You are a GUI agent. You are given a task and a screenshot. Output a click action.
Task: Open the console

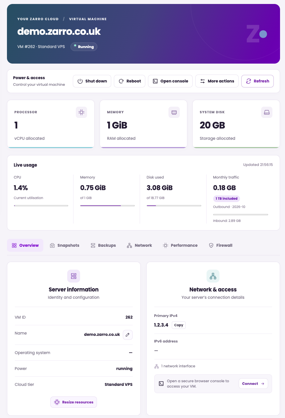pos(170,81)
